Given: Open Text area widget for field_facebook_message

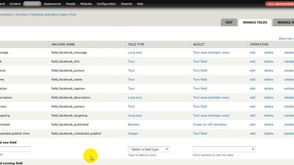Looking at the screenshot, I should click(x=211, y=53).
